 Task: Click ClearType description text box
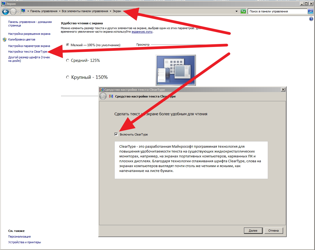191,160
